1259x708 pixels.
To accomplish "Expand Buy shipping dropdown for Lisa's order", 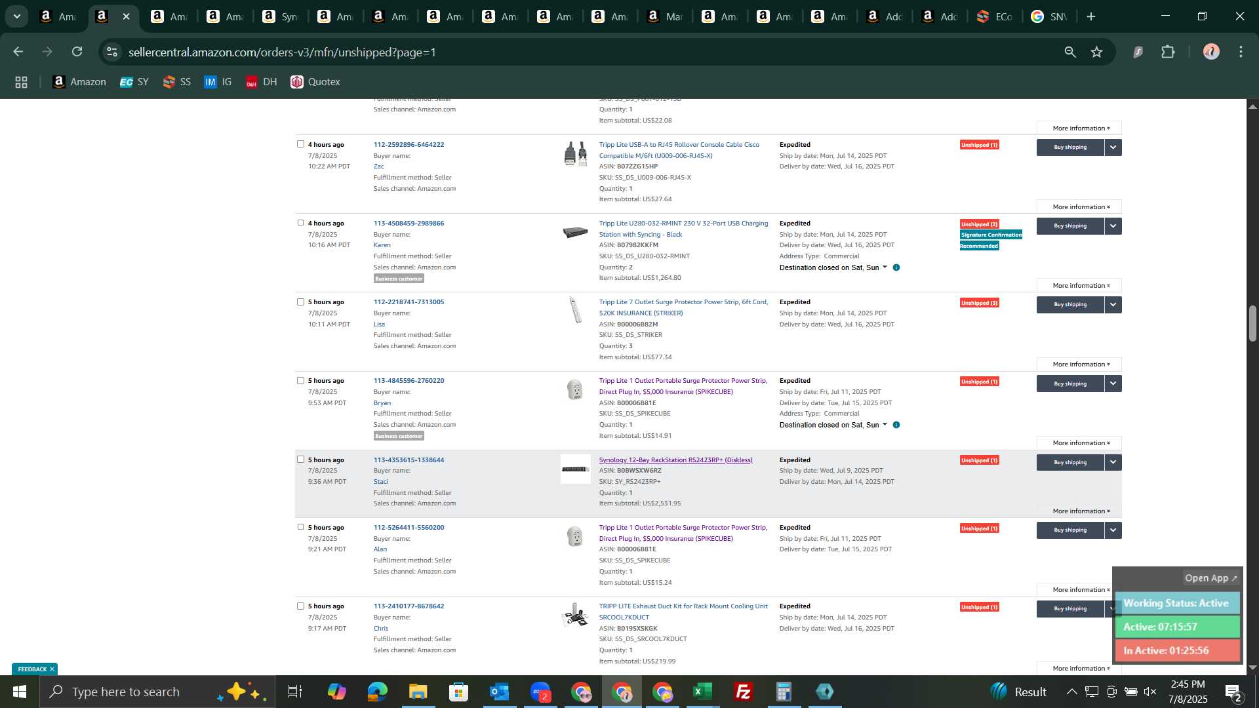I will (1113, 305).
